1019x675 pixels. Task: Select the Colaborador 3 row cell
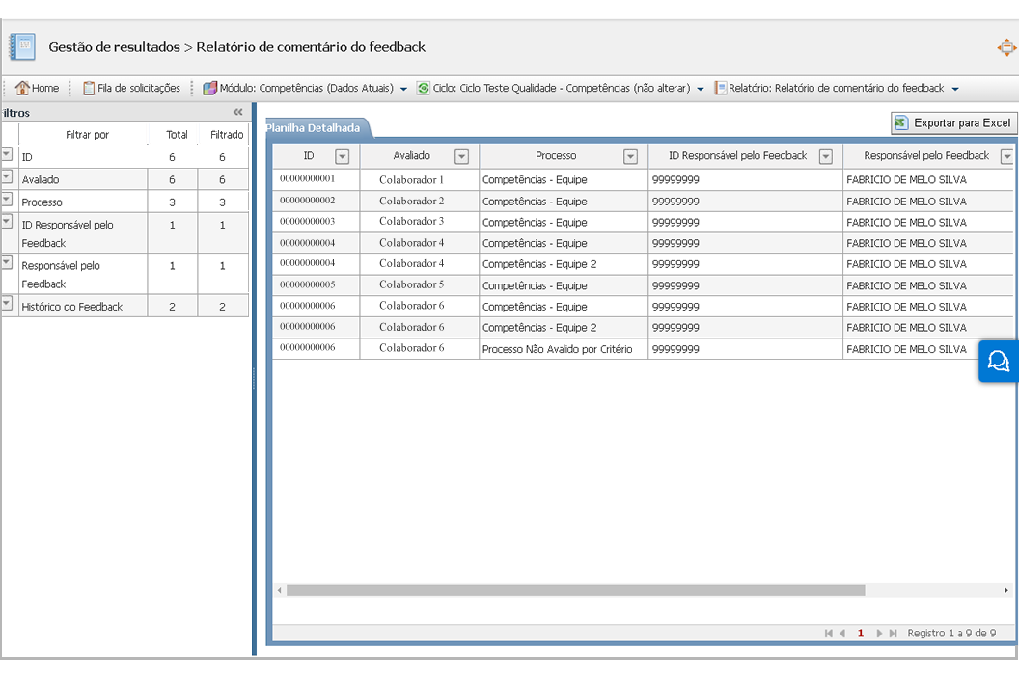point(411,222)
